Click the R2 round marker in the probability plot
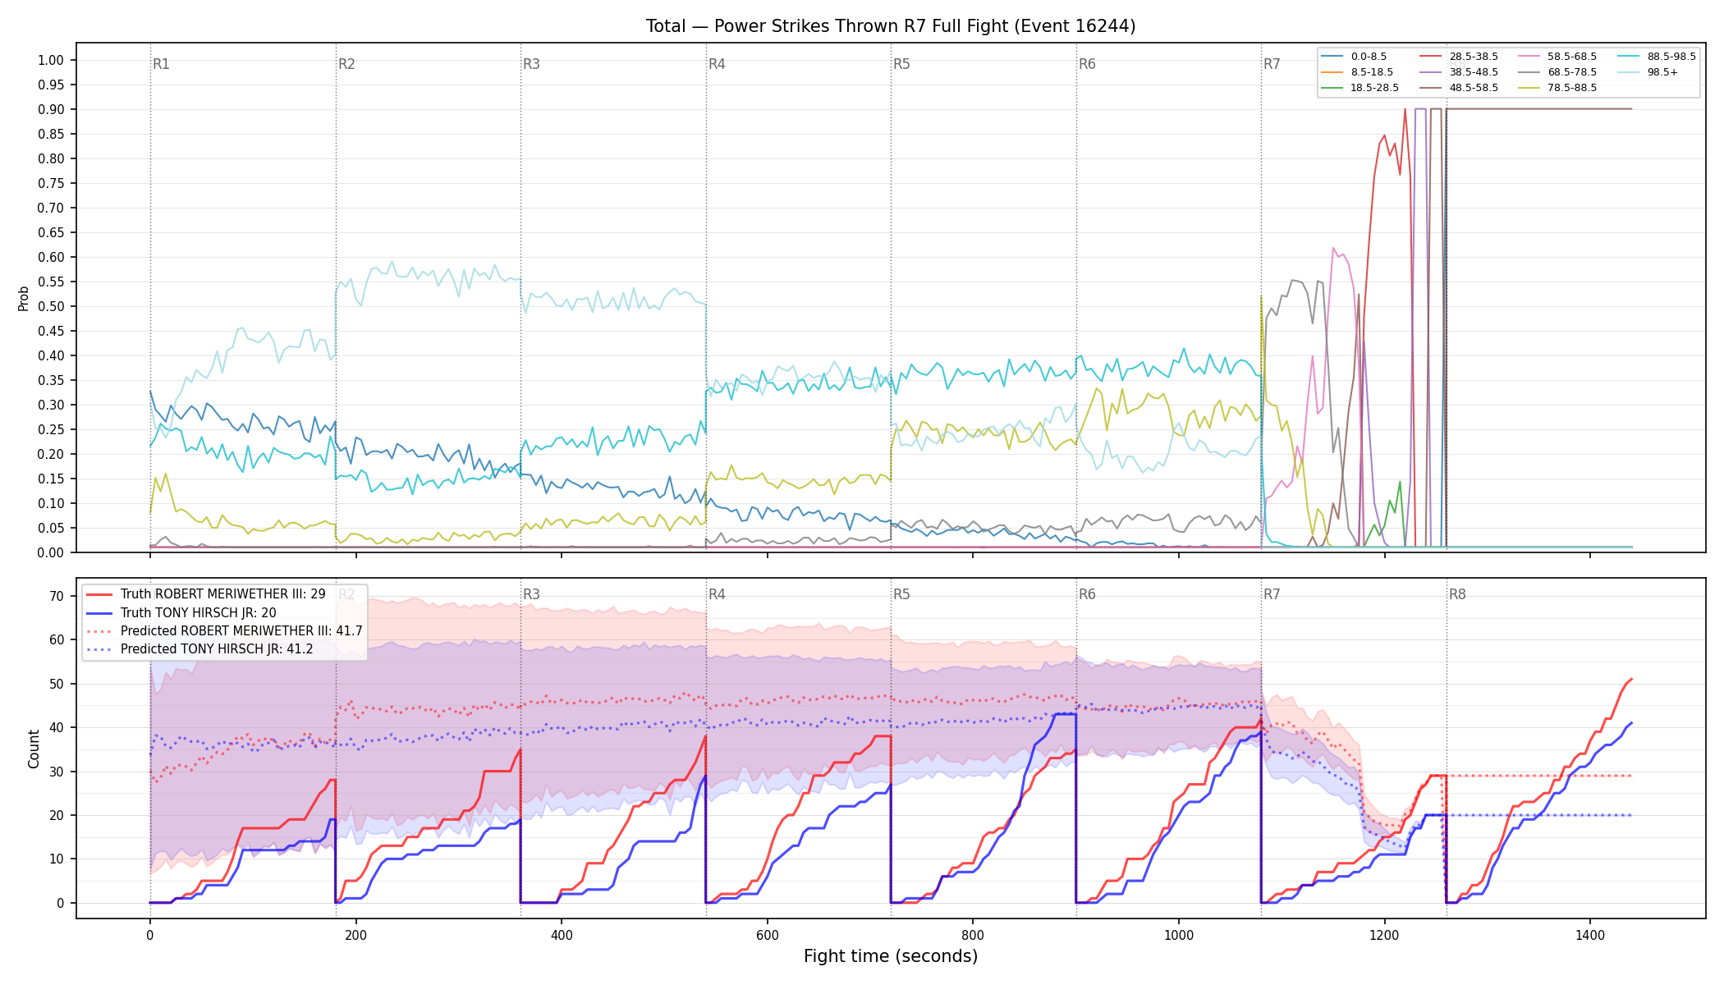 pyautogui.click(x=346, y=64)
